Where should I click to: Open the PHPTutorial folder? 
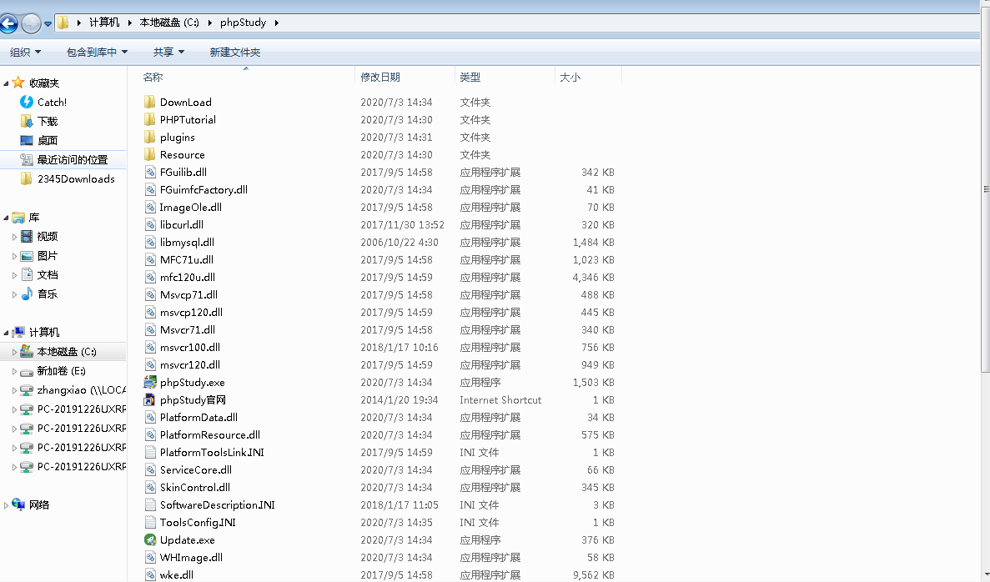click(187, 119)
